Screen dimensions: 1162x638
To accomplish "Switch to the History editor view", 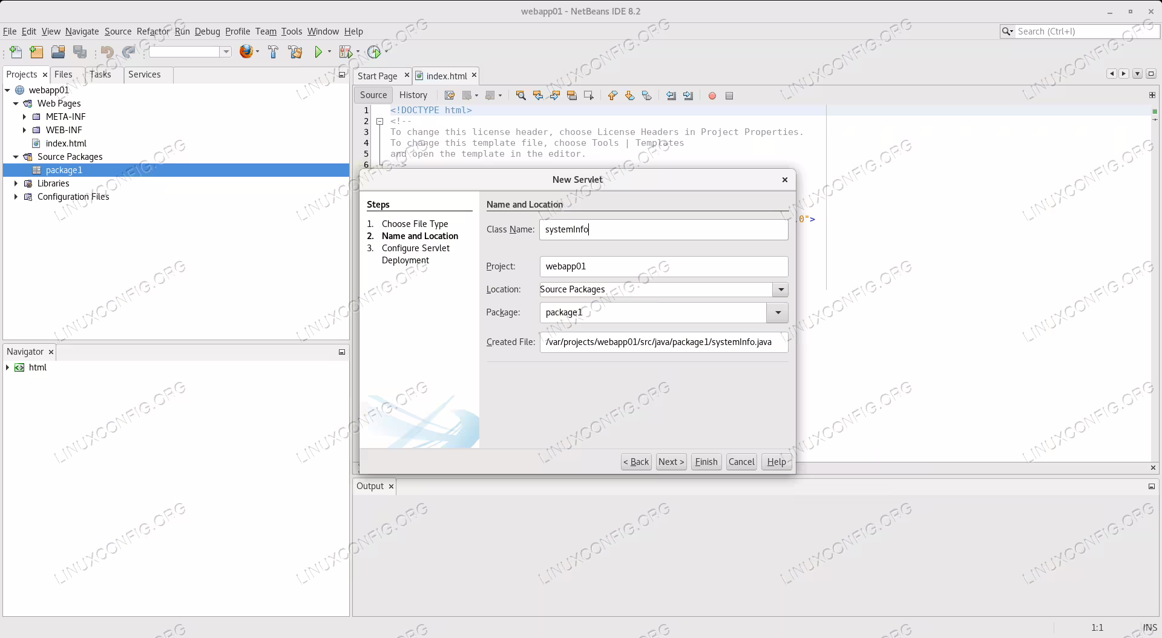I will [413, 95].
